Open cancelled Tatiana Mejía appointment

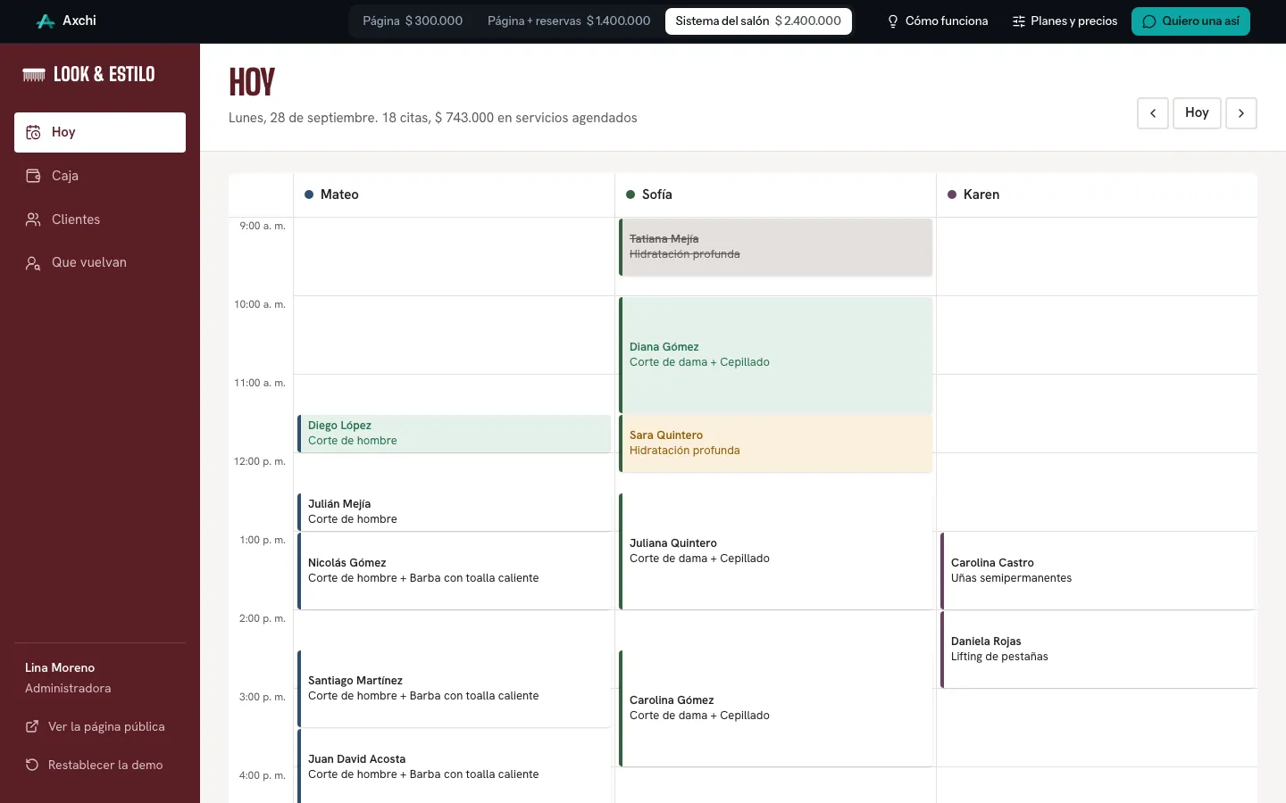[776, 247]
